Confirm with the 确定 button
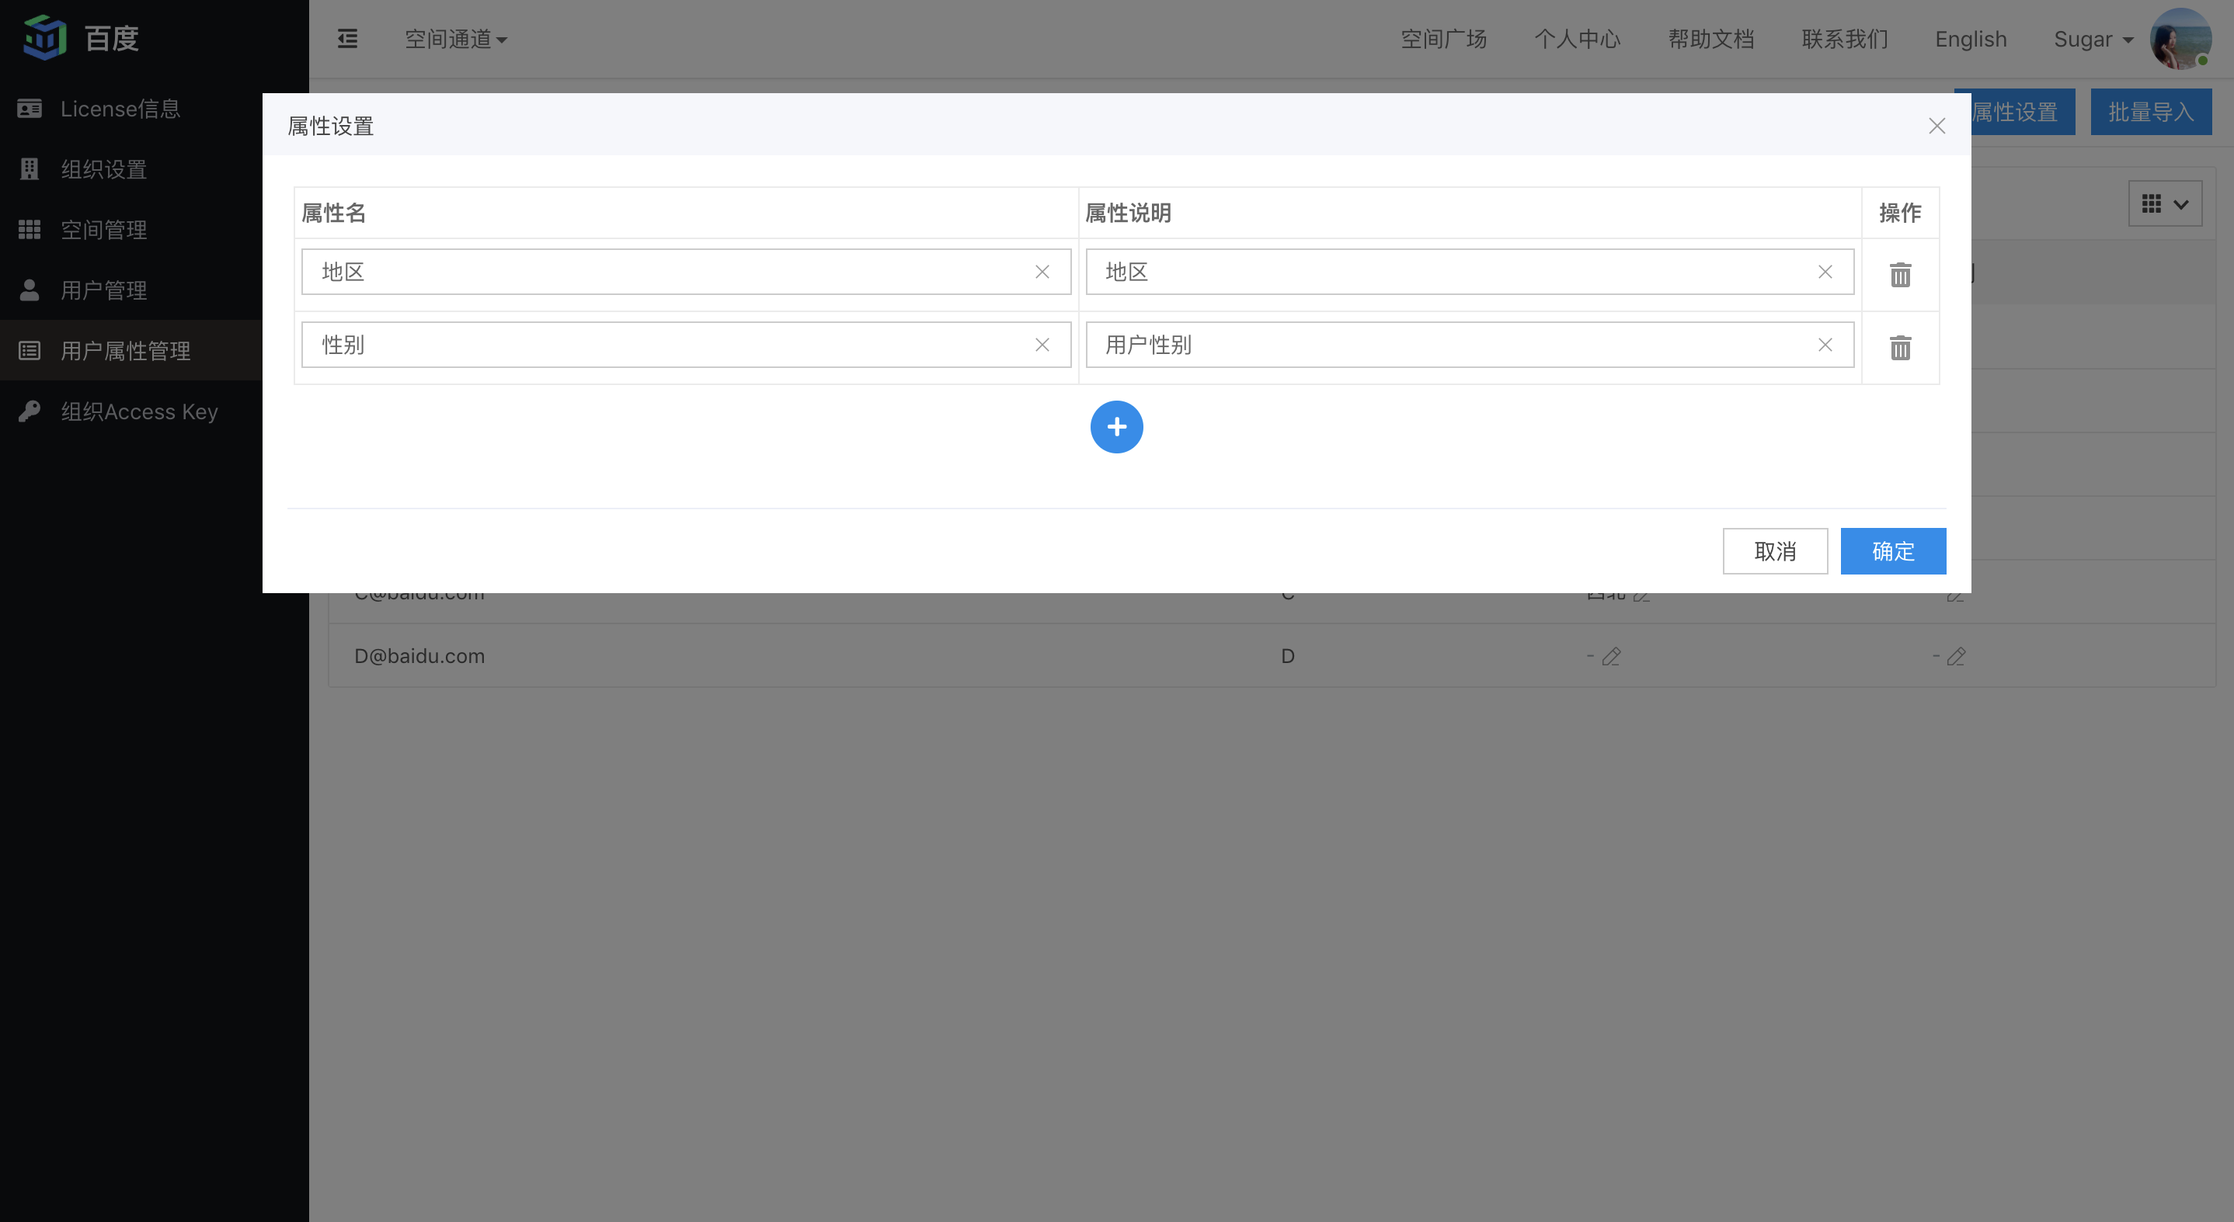2234x1222 pixels. click(x=1892, y=551)
